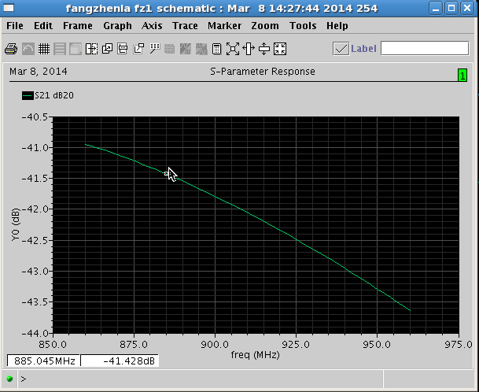Click the first greyed waveform conversion icon
479x392 pixels.
pos(186,49)
